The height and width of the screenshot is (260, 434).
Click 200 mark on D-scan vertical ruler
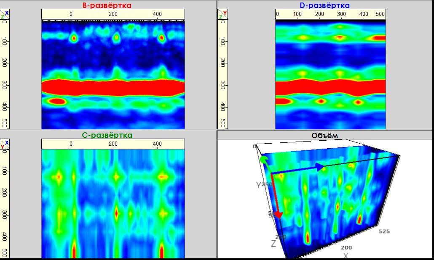pos(222,63)
